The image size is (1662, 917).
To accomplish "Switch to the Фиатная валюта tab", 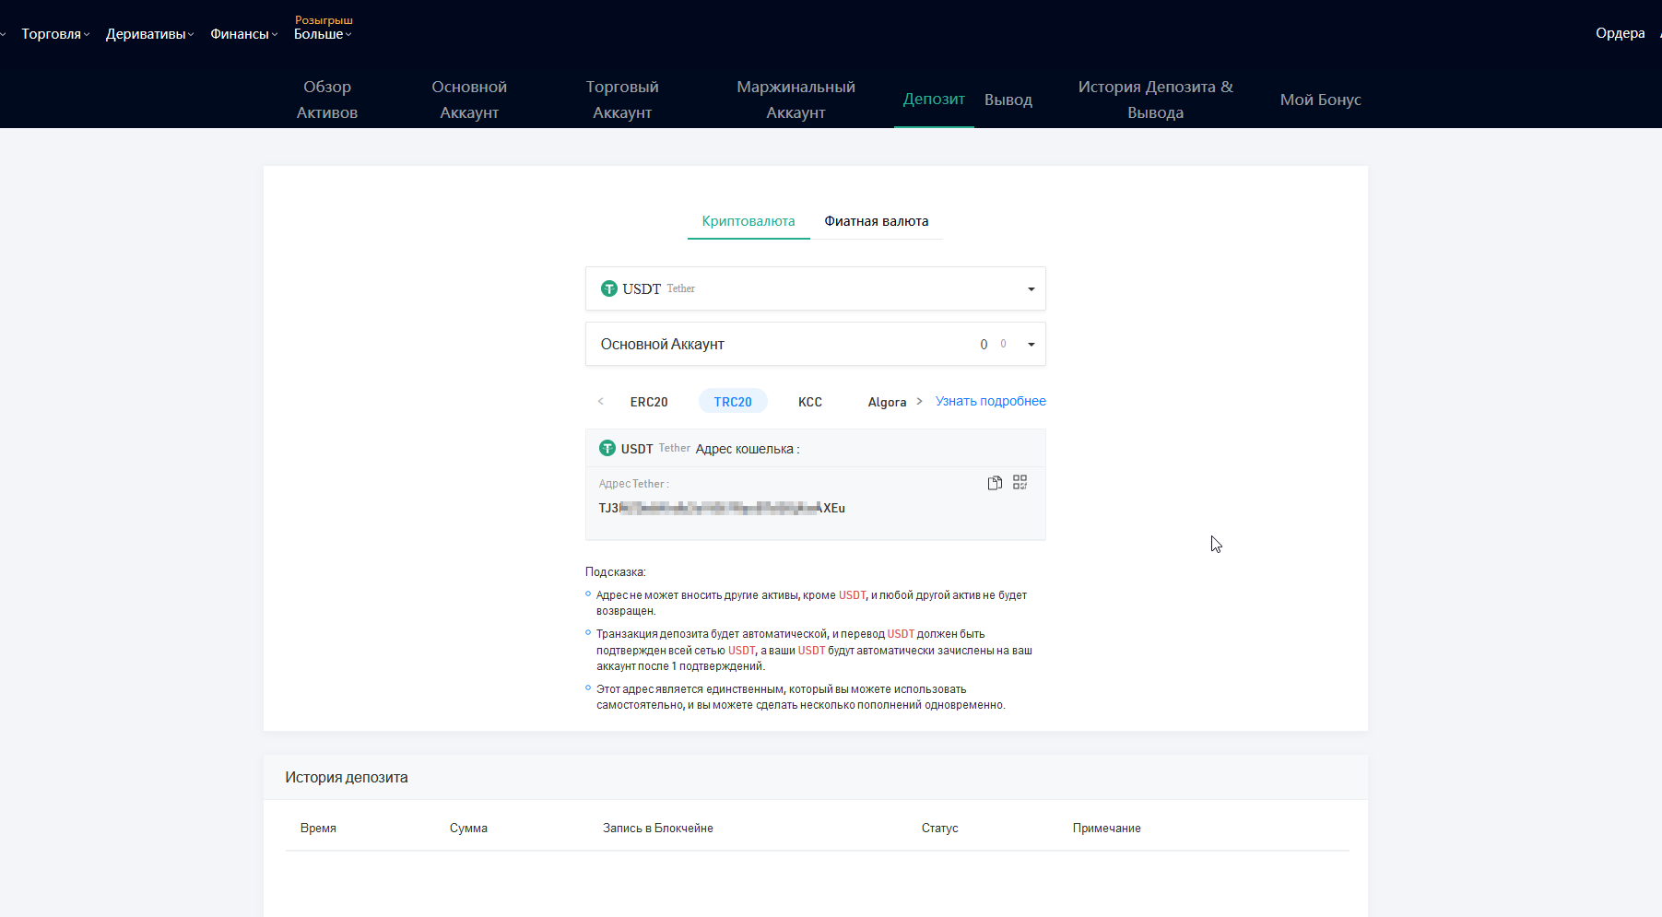I will point(876,221).
